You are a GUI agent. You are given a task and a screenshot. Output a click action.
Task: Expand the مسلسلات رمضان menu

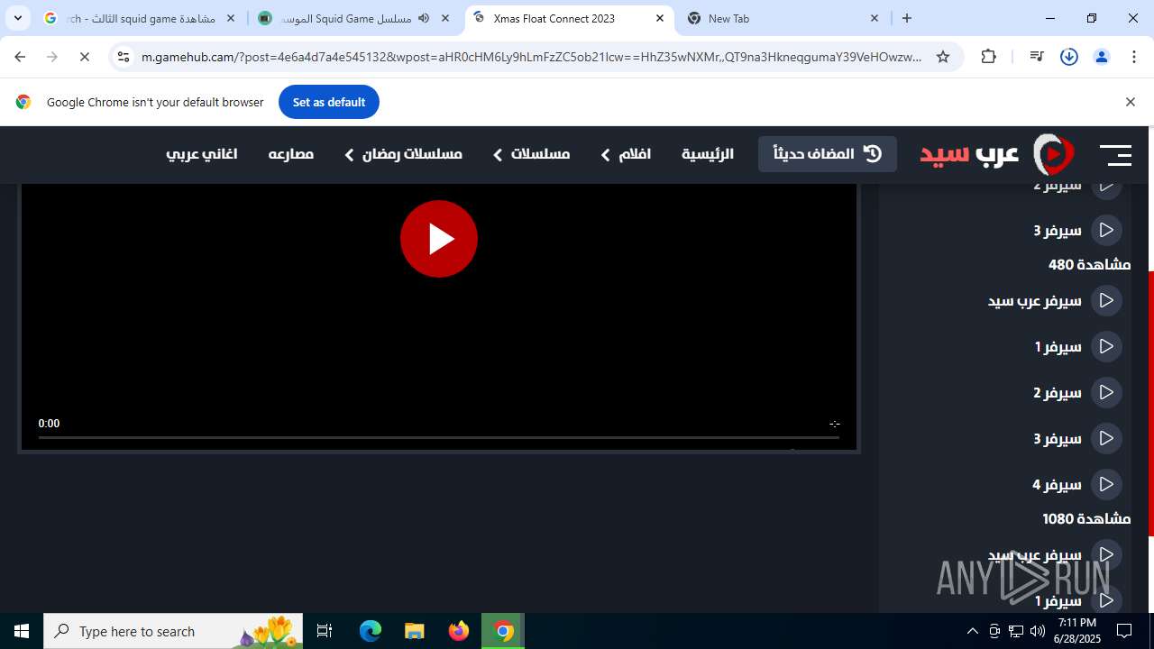click(403, 154)
